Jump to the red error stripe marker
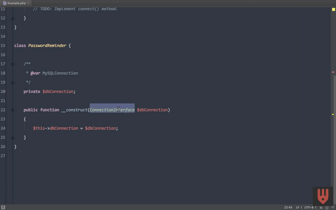This screenshot has width=336, height=210. click(333, 72)
